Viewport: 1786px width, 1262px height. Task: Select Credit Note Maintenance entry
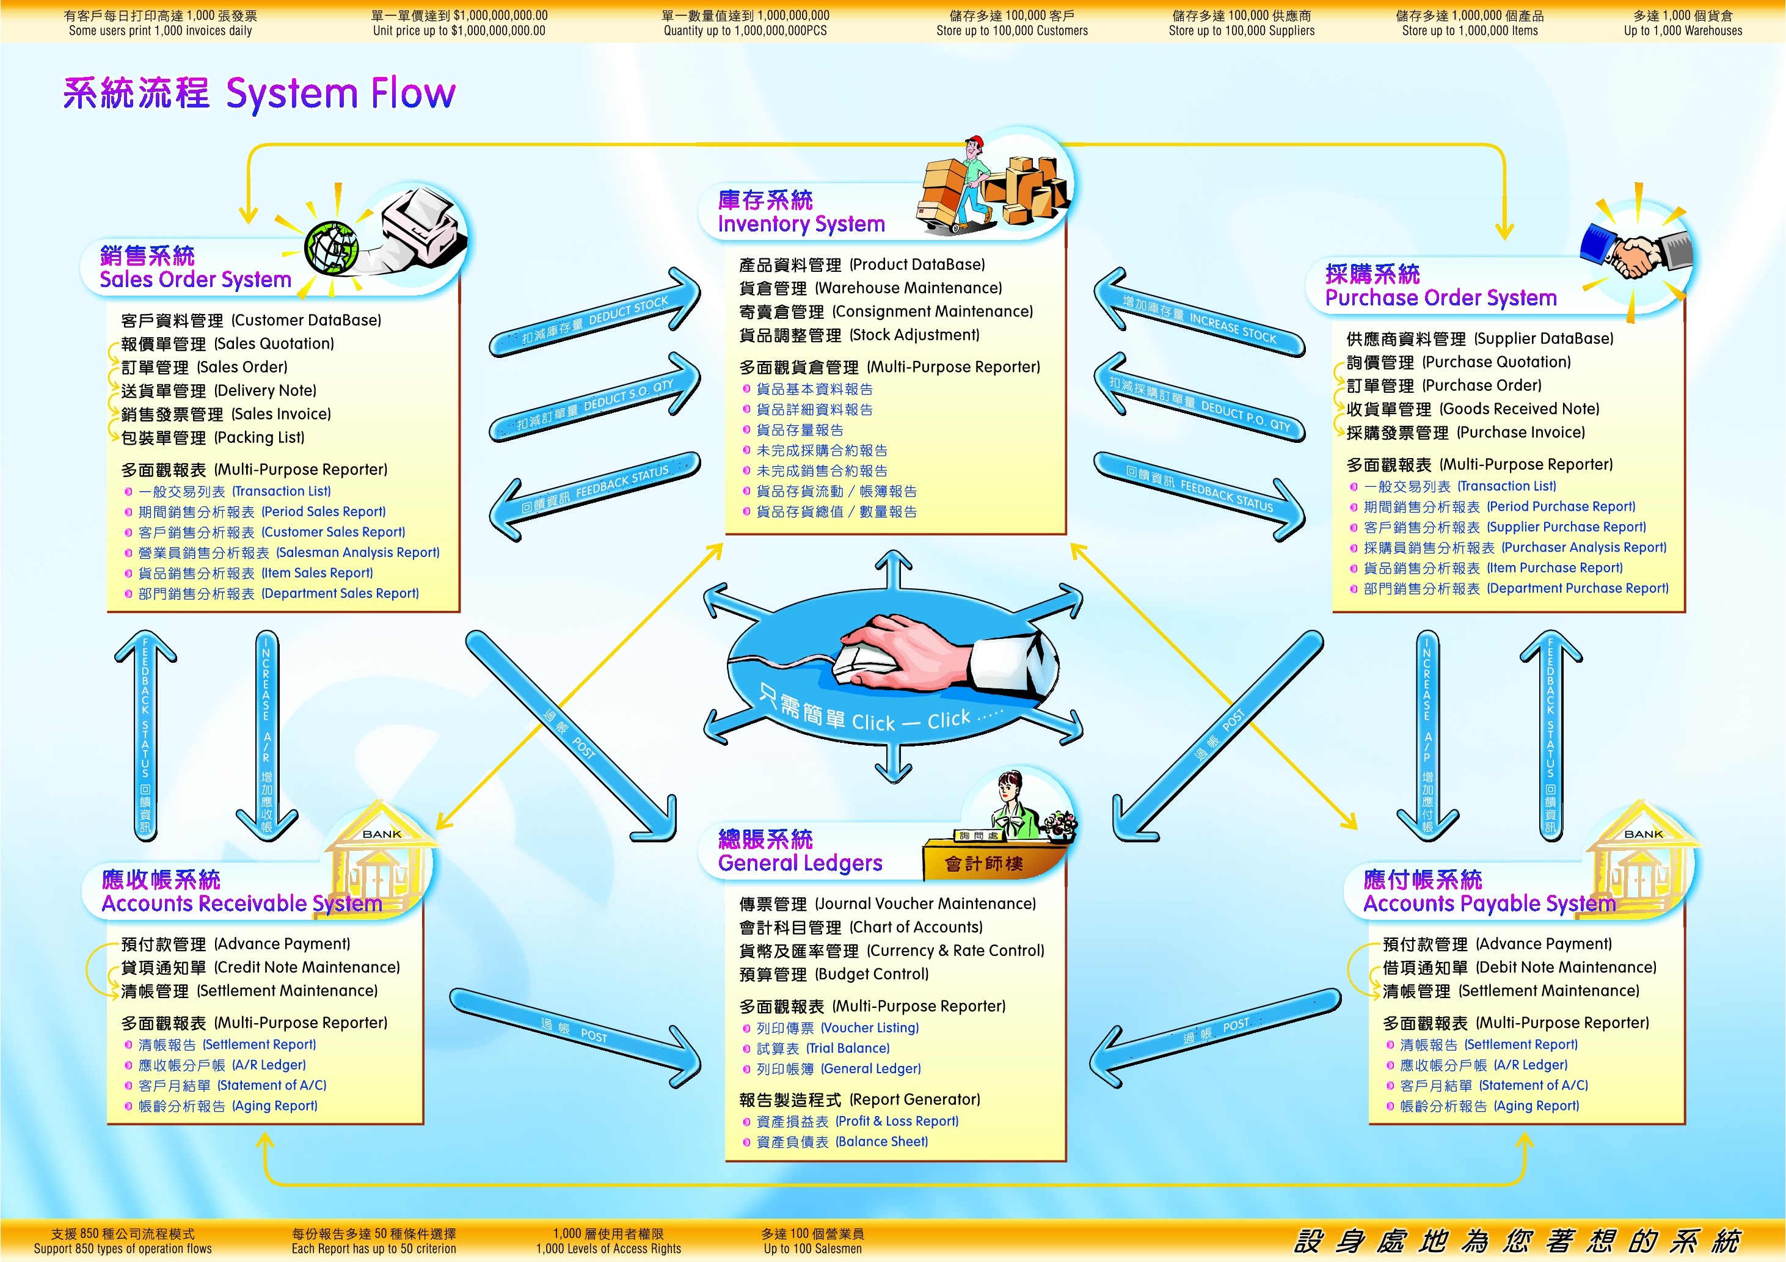point(261,967)
